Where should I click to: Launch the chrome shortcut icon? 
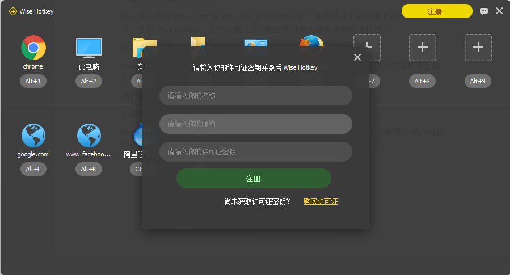tap(33, 48)
